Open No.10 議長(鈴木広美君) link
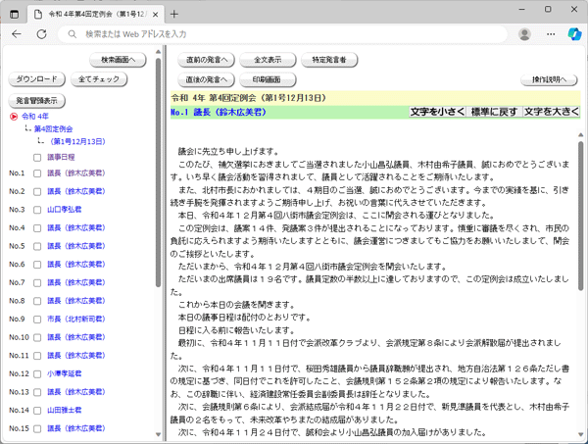 (76, 337)
